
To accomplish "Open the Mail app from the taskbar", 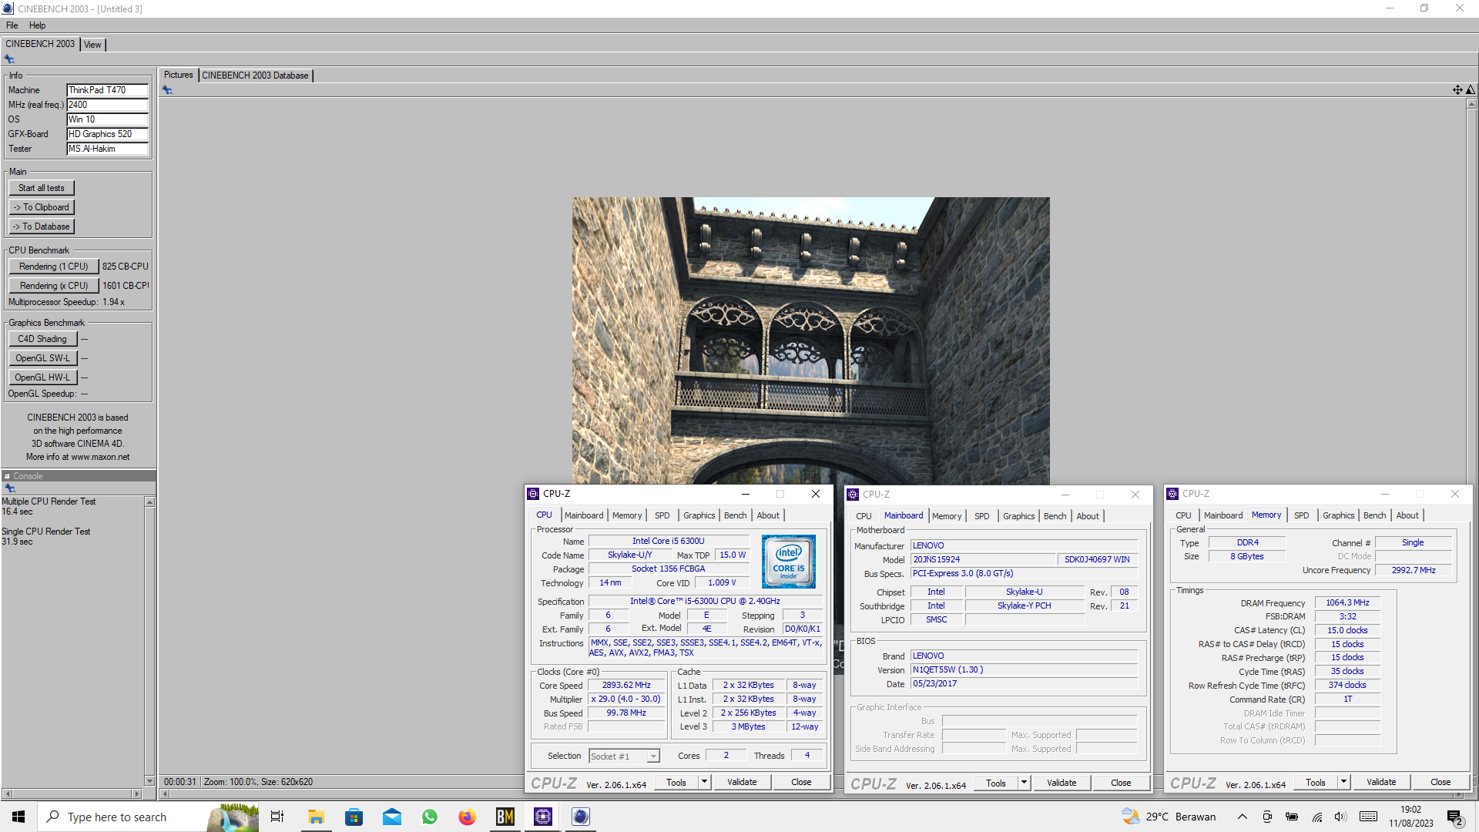I will click(392, 817).
